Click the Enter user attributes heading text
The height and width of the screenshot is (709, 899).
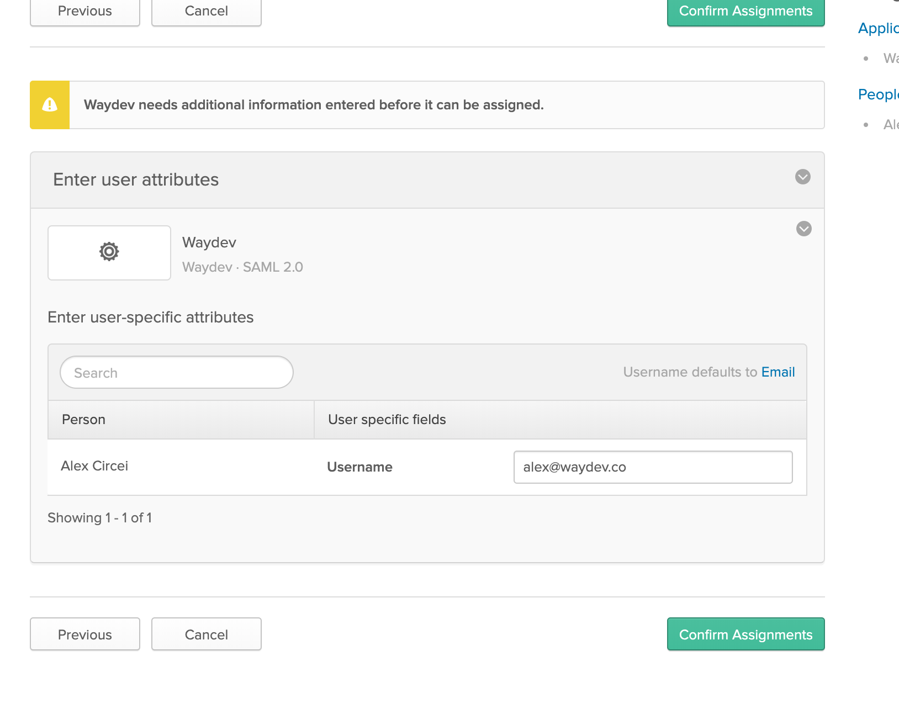coord(136,180)
